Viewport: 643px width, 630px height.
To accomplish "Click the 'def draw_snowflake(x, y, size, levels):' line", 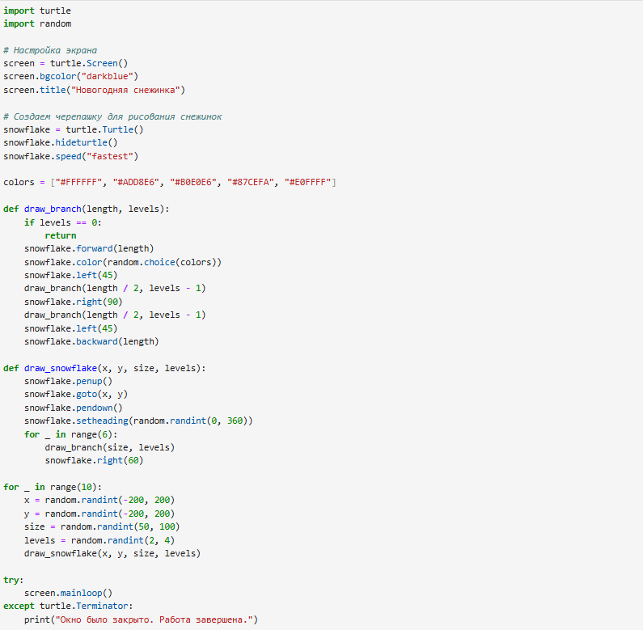I will 104,368.
